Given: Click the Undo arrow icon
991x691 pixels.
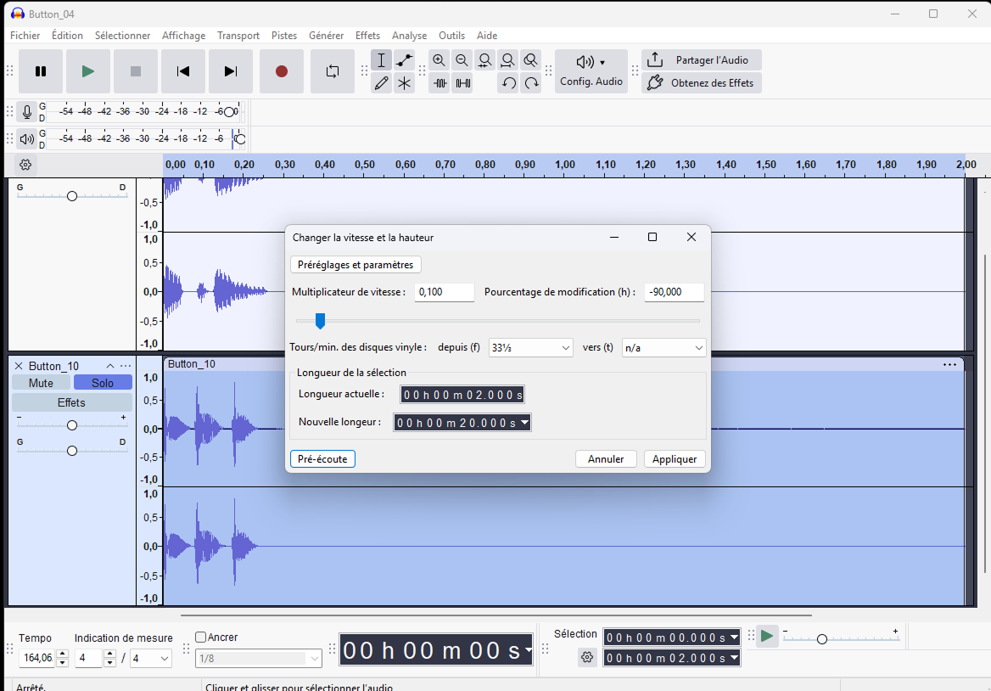Looking at the screenshot, I should (508, 83).
